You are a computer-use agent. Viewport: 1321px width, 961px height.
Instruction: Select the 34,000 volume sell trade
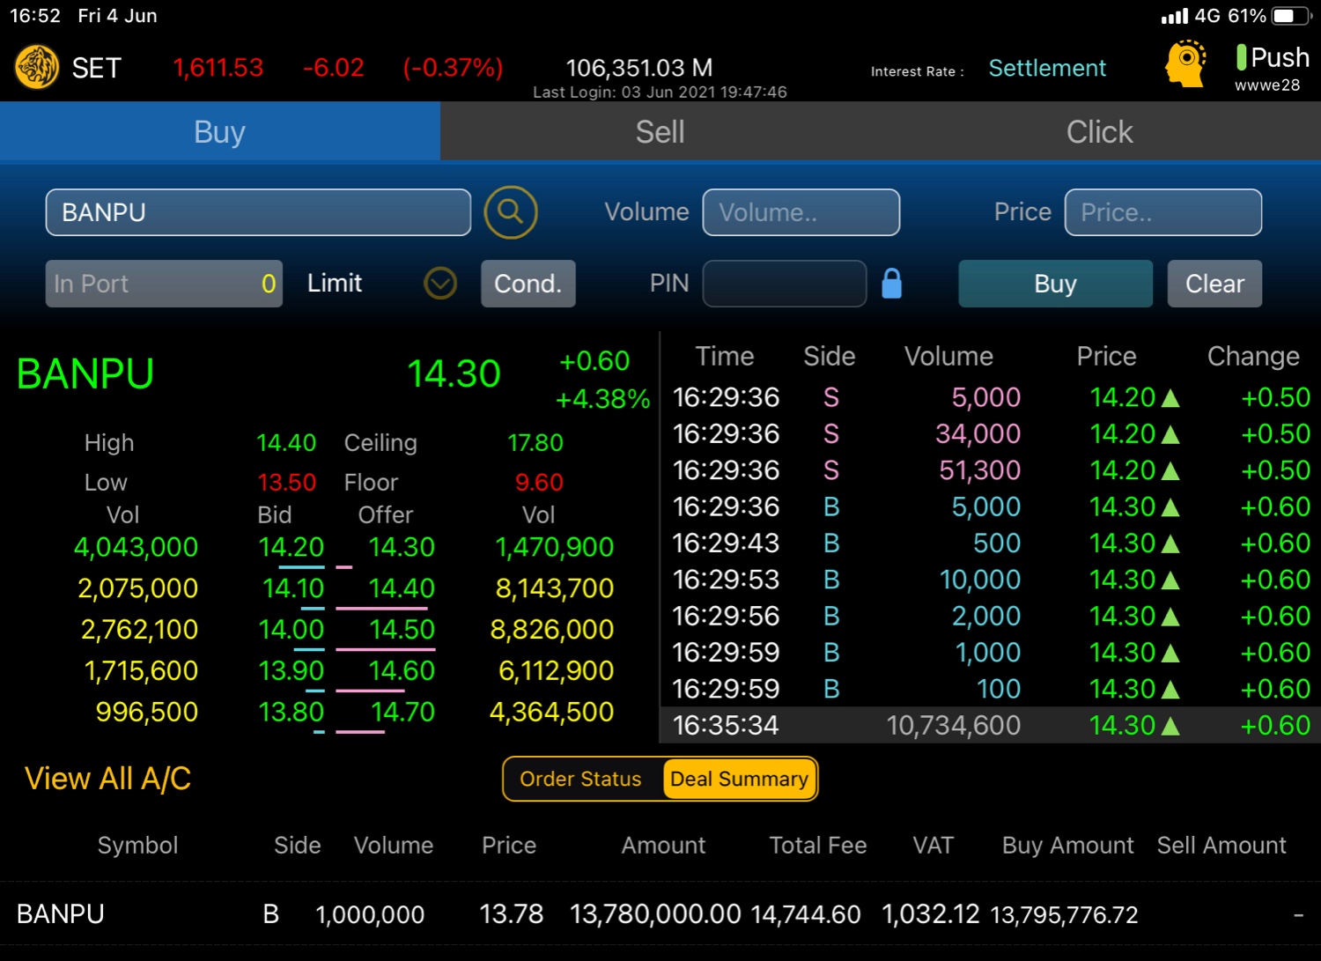tap(991, 433)
